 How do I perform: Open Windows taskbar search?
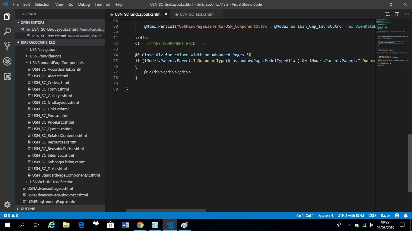tap(22, 225)
